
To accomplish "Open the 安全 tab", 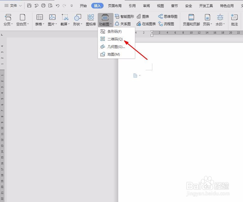I will coord(188,6).
